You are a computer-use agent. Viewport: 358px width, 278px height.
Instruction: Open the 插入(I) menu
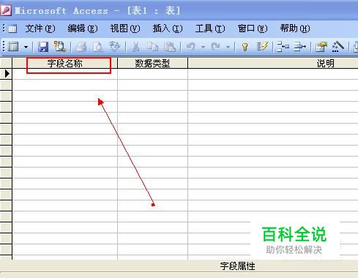[168, 29]
